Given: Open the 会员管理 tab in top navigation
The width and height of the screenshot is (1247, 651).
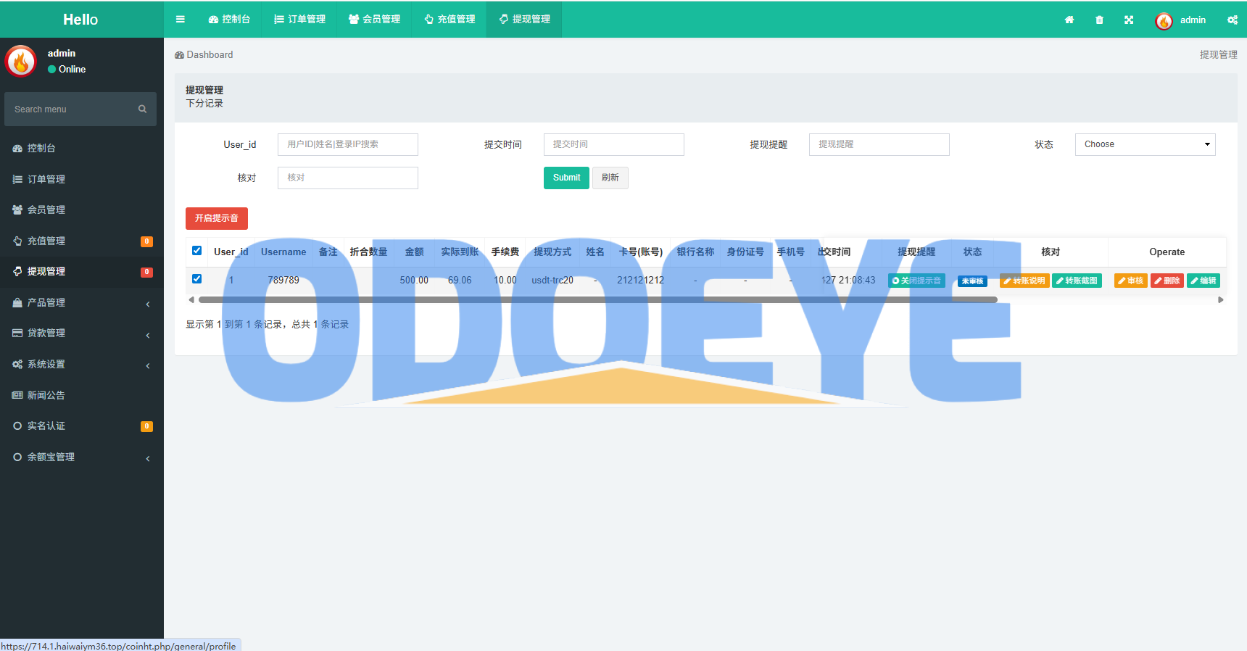Looking at the screenshot, I should point(374,20).
